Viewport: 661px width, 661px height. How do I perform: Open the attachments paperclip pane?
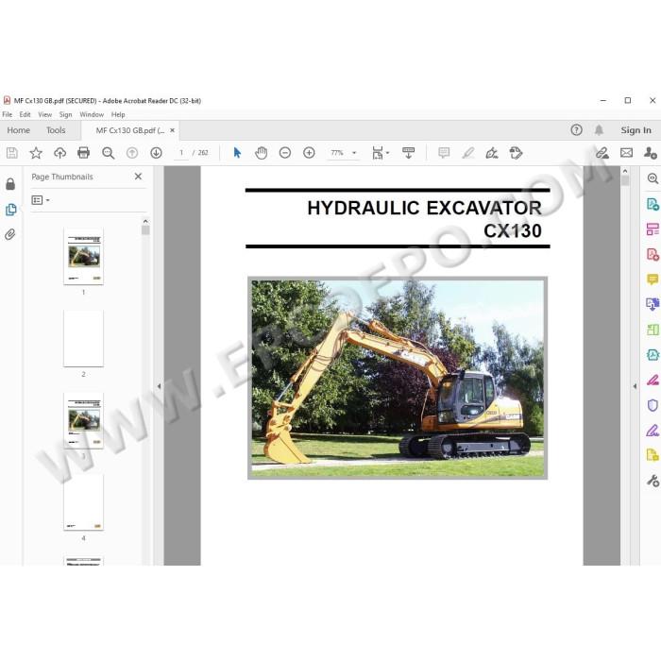pos(10,234)
